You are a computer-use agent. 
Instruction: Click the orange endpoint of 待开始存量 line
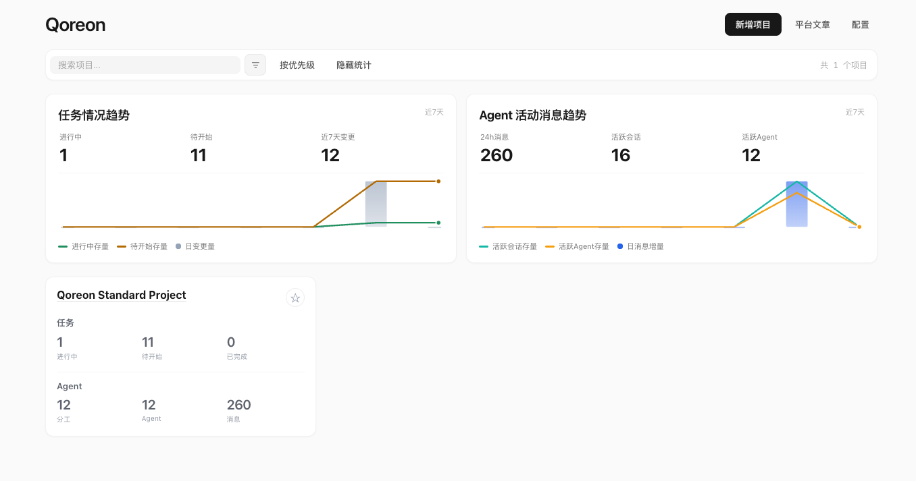pyautogui.click(x=438, y=181)
